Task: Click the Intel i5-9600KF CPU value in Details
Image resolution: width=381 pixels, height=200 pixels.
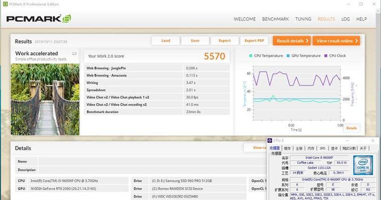Action: click(64, 181)
